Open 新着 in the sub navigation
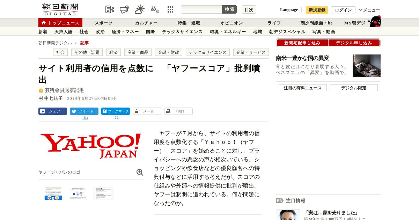419x220 pixels. 43,31
